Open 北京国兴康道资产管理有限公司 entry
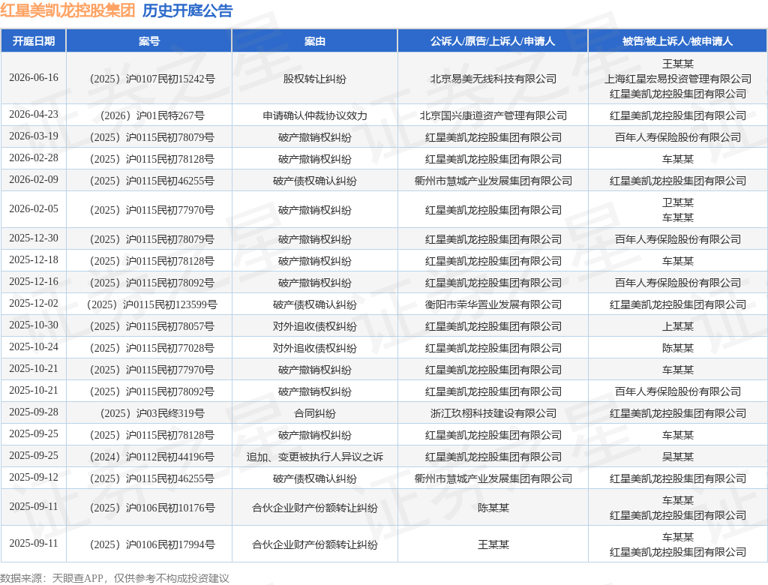This screenshot has height=585, width=768. point(493,115)
